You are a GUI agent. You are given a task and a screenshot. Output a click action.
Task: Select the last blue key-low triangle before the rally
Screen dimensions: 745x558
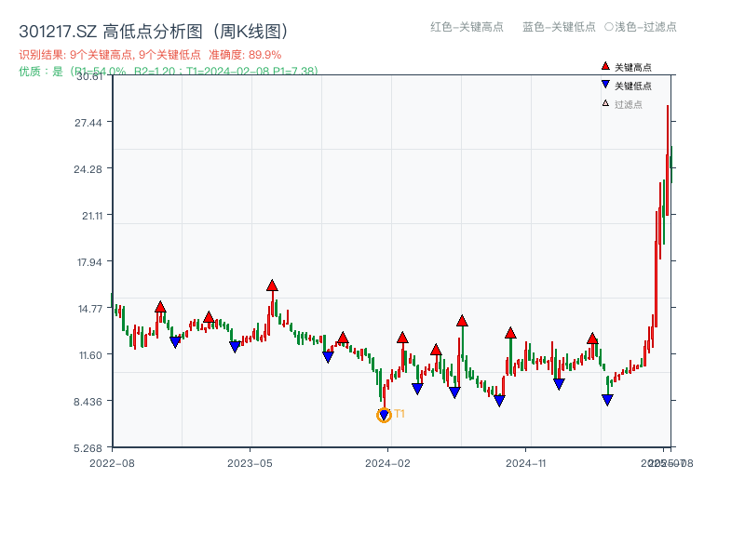coord(608,400)
